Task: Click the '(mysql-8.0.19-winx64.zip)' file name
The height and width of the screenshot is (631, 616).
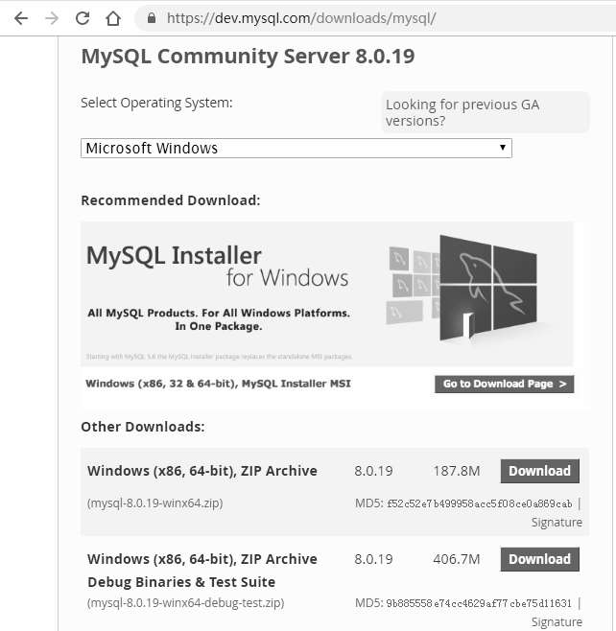Action: tap(155, 503)
